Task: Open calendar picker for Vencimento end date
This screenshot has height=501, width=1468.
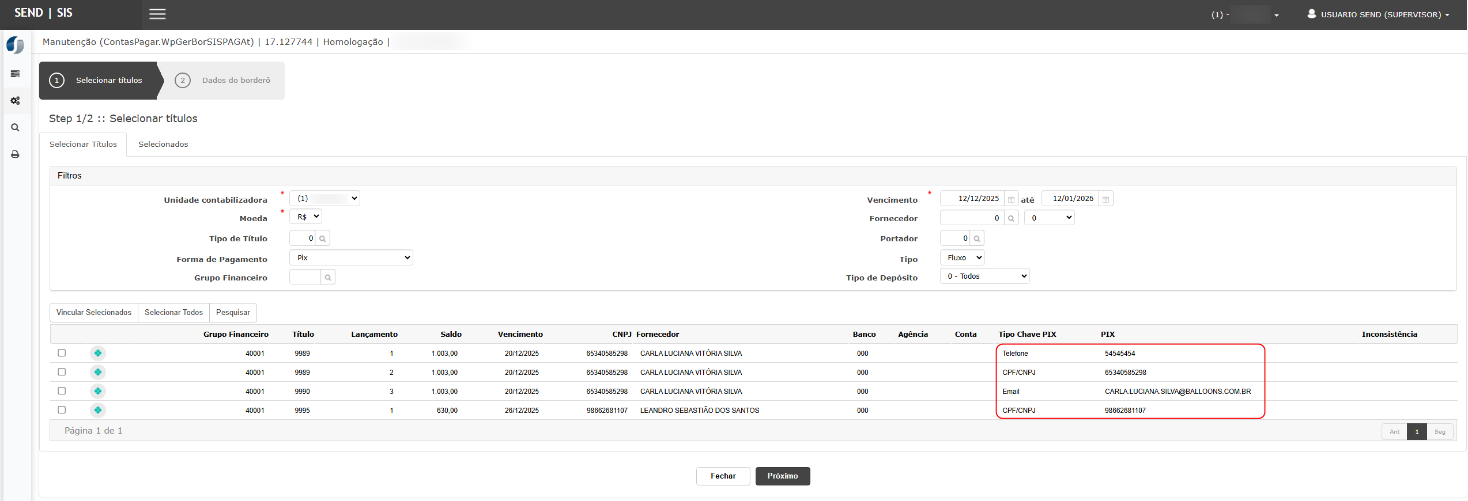Action: pos(1105,199)
